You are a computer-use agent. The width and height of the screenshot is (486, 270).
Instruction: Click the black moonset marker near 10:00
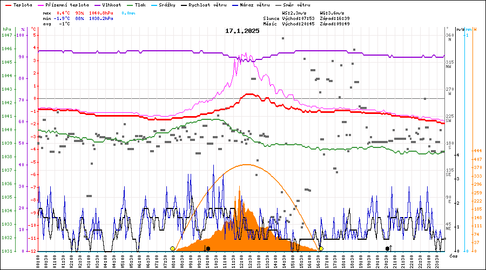click(x=208, y=248)
